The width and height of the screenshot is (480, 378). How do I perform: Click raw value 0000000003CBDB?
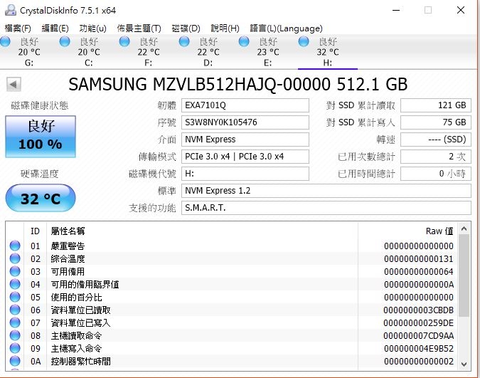(418, 310)
